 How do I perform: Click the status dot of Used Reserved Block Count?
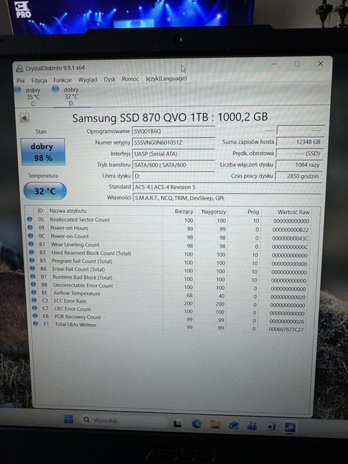click(32, 253)
